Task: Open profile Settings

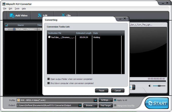Action: coord(106,100)
